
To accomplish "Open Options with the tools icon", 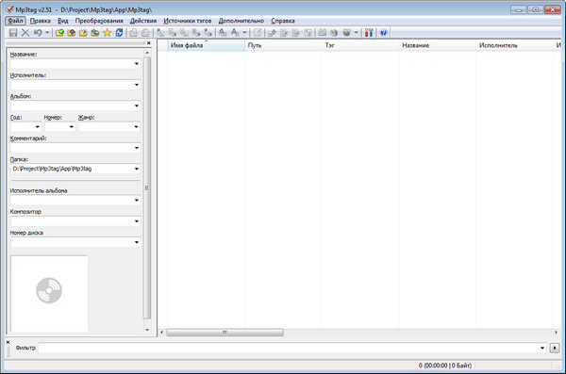I will [369, 33].
